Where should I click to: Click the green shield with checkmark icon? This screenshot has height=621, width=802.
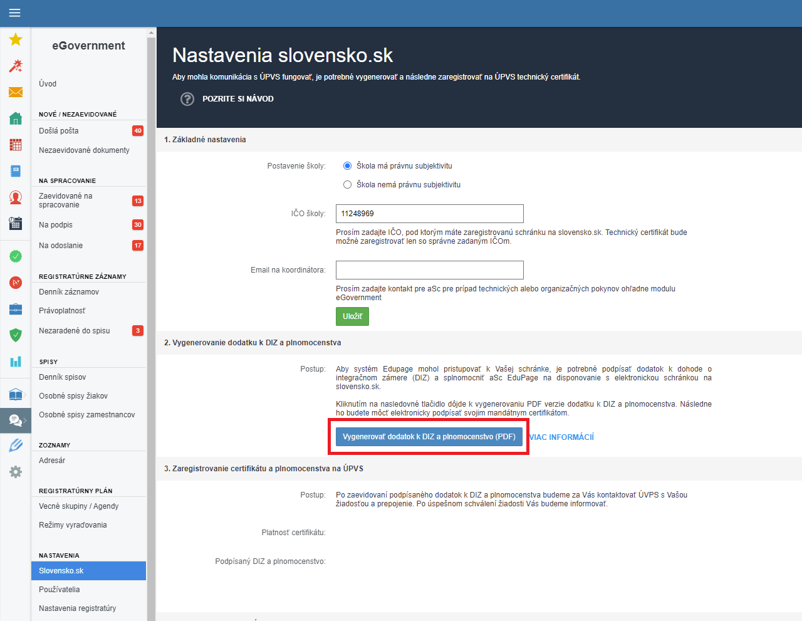pyautogui.click(x=16, y=335)
